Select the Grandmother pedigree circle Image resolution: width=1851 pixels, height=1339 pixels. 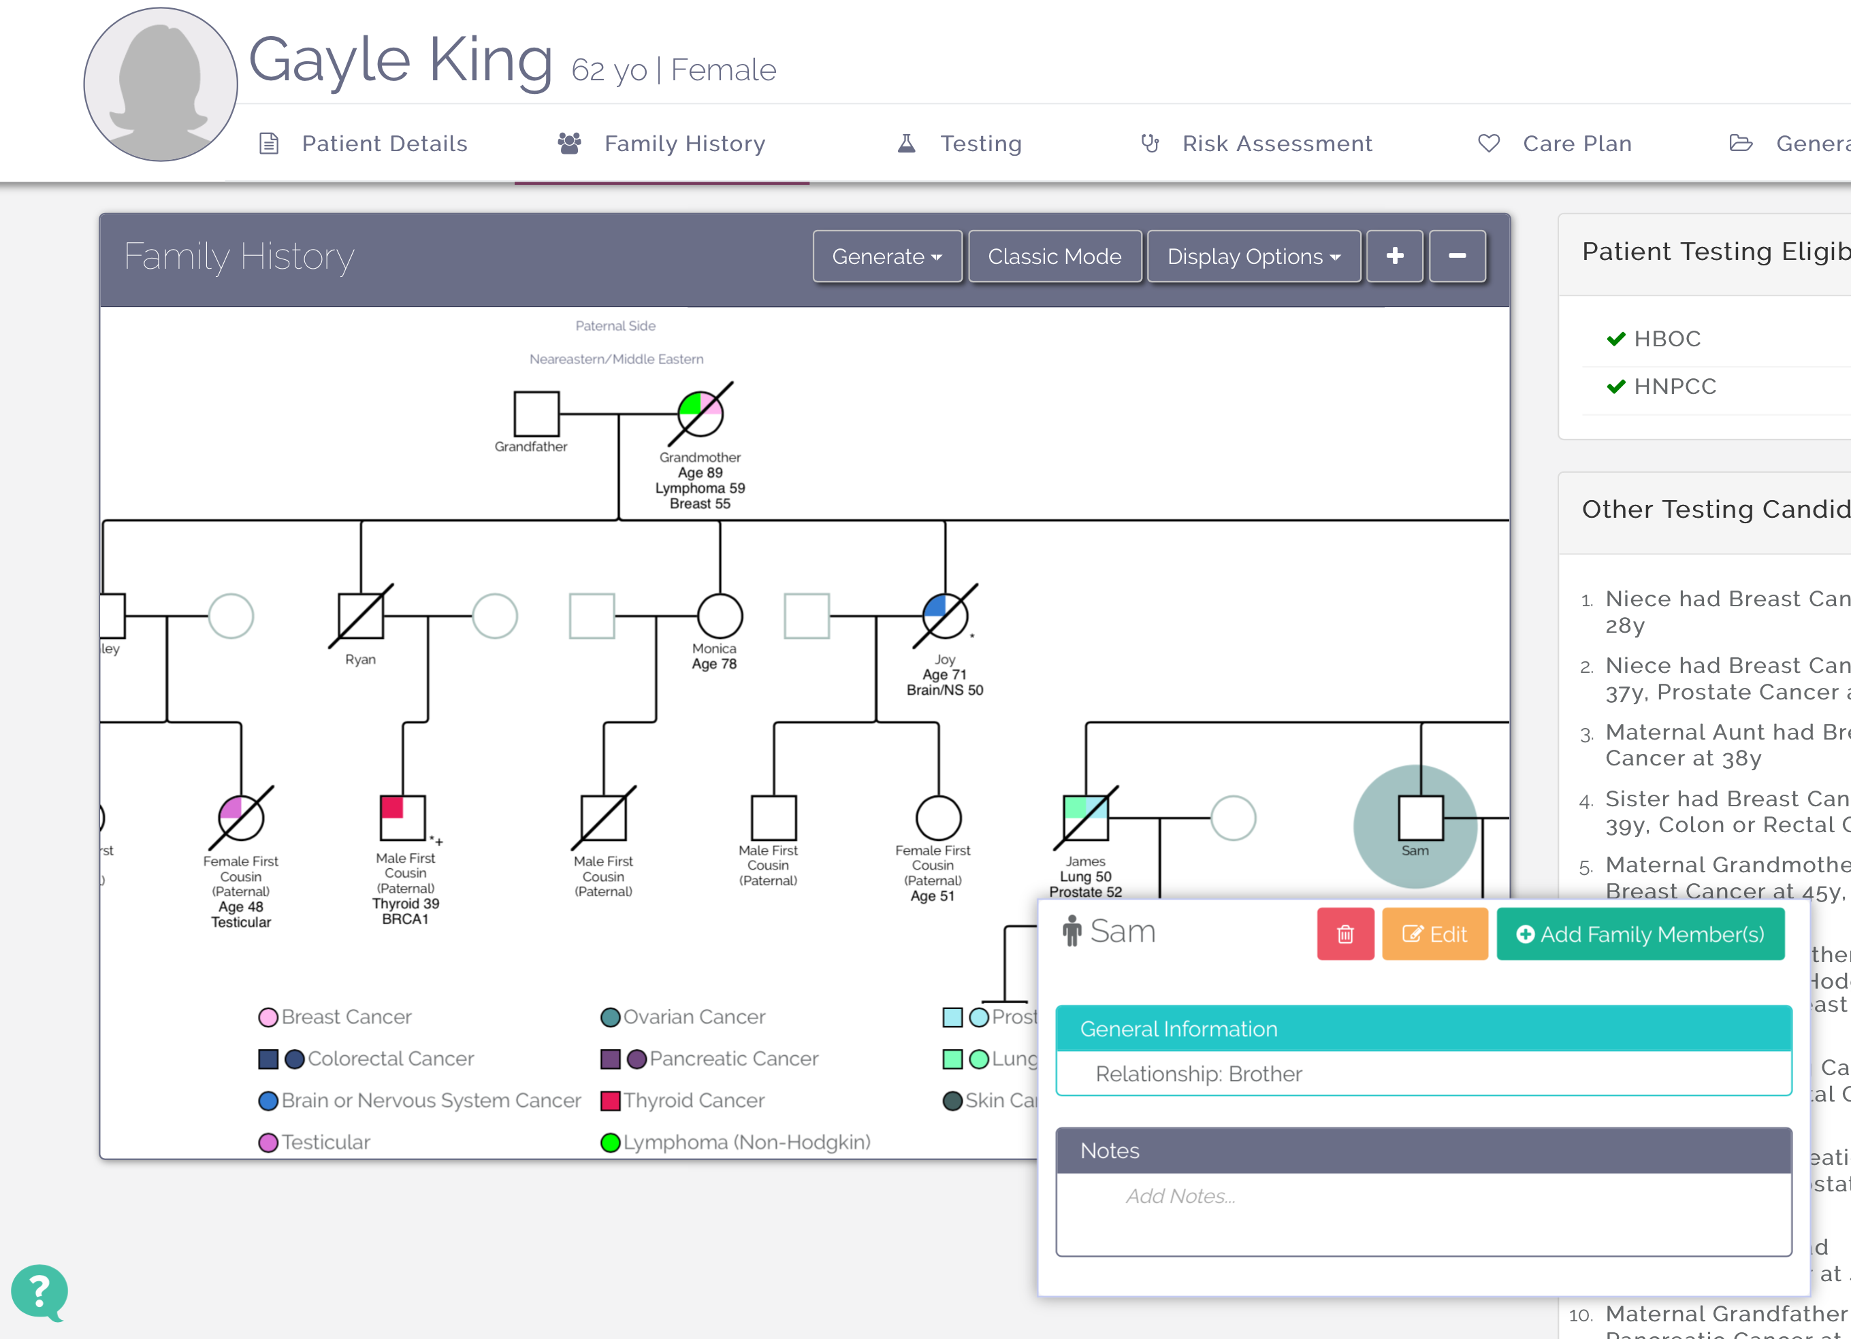point(701,414)
